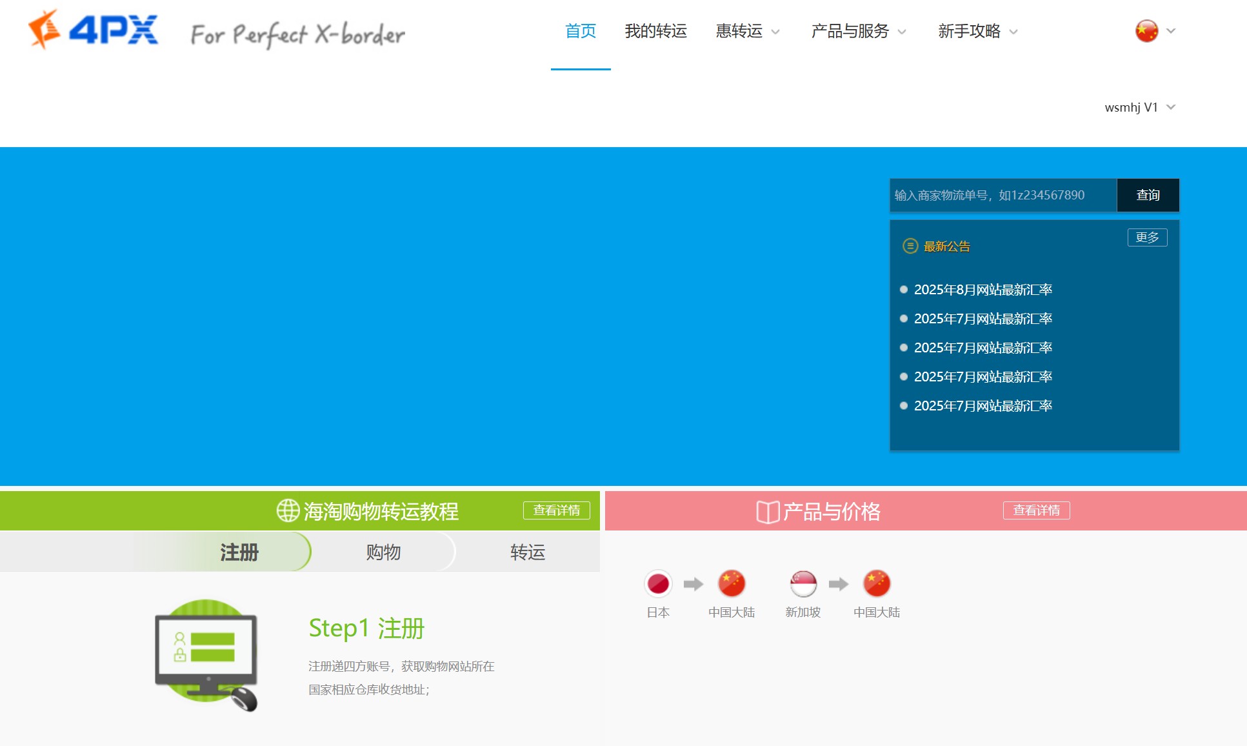1247x746 pixels.
Task: Select the 新加坡 flag icon
Action: coord(803,584)
